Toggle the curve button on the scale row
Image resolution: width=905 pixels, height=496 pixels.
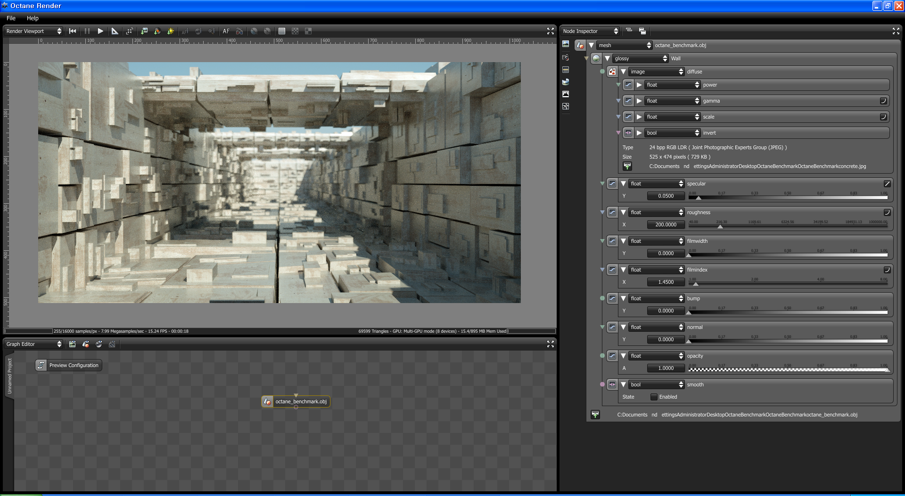(x=883, y=117)
